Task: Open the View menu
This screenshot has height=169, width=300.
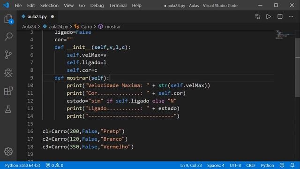Action: point(69,5)
